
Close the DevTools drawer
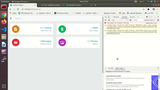point(158,68)
